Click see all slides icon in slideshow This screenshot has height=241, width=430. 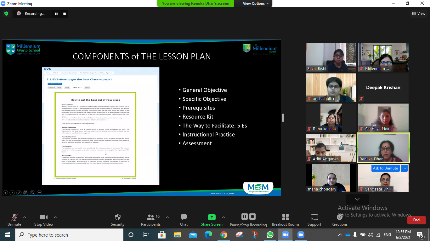tap(26, 193)
